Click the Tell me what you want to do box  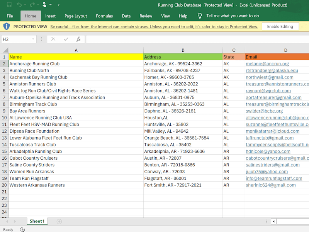233,16
